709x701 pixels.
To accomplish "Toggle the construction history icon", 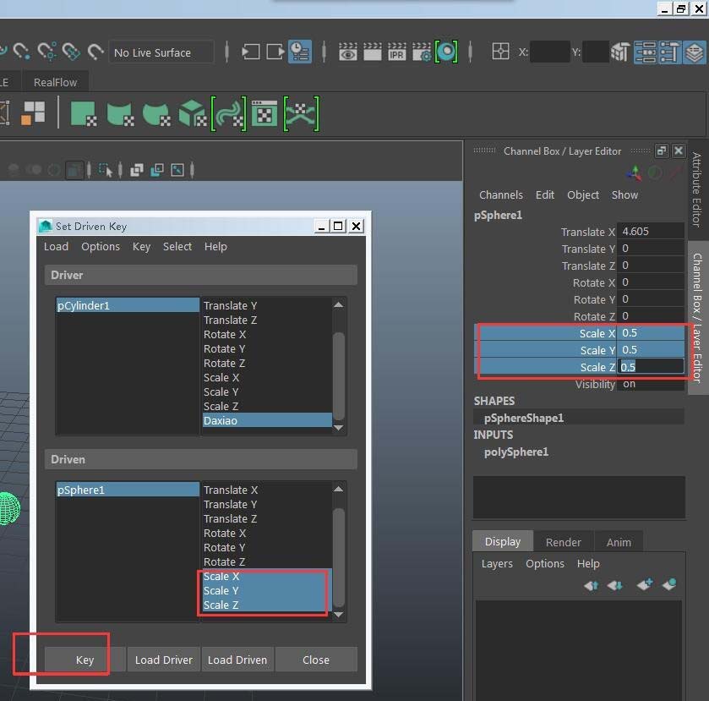I will [x=299, y=52].
